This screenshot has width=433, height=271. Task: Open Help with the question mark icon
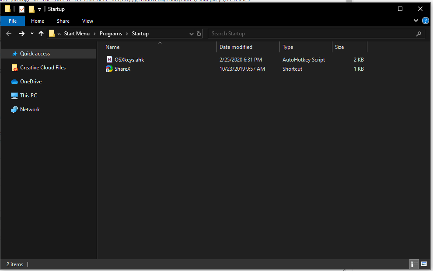tap(425, 21)
